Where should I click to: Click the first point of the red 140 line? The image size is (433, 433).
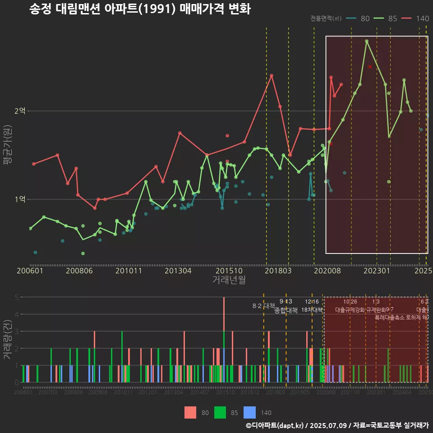pos(34,164)
